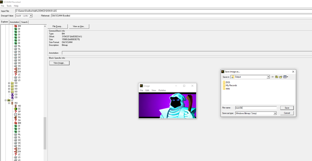This screenshot has height=161, width=312.
Task: Click the View Image button
Action: tap(60, 63)
